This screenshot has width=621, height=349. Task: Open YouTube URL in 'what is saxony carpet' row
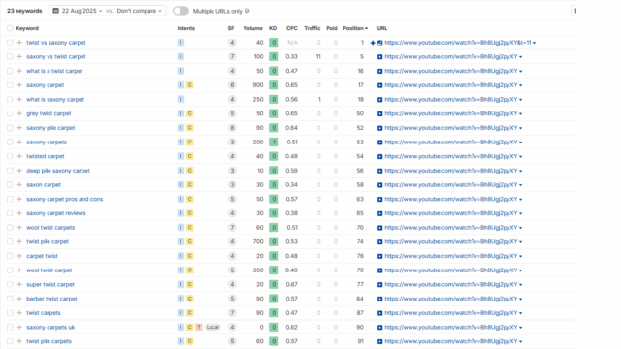(450, 99)
